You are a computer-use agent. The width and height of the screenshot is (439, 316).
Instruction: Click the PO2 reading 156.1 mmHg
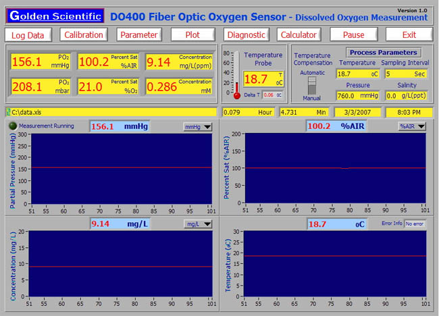[41, 61]
